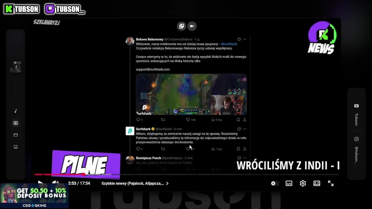Switch to theater mode view

pyautogui.click(x=317, y=183)
